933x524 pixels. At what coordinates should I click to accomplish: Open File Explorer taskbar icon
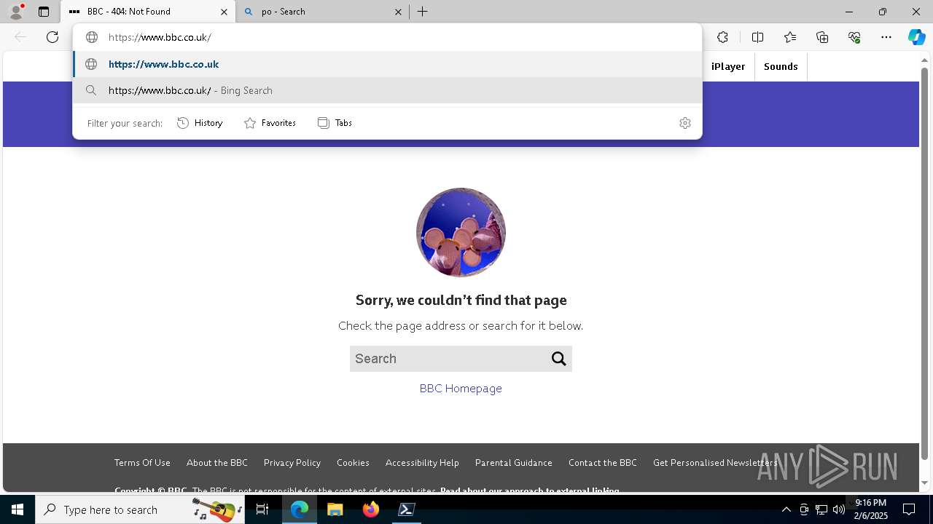[335, 509]
